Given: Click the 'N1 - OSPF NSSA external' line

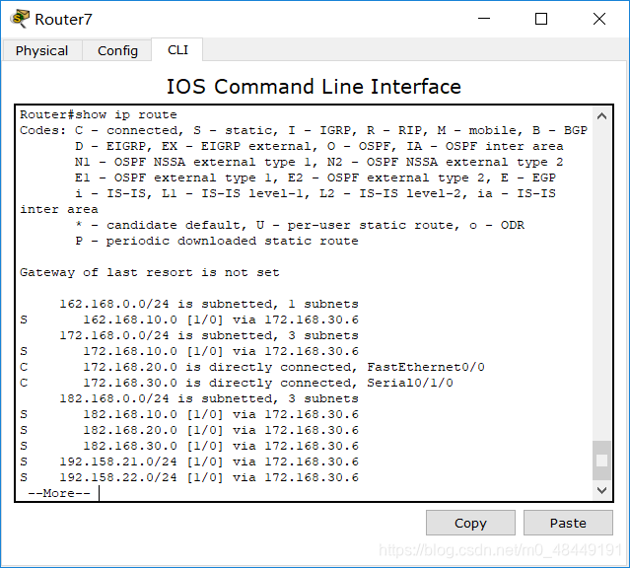Looking at the screenshot, I should 319,162.
